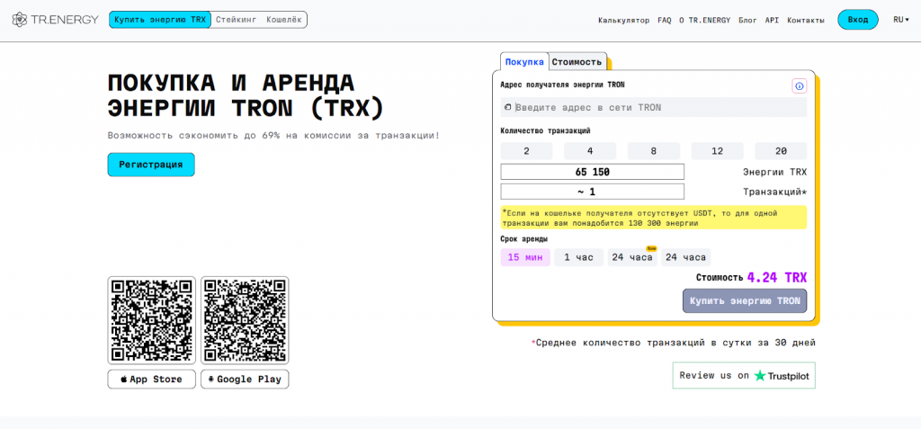Click the yellow USDT 130 300 energy notice

click(x=653, y=218)
